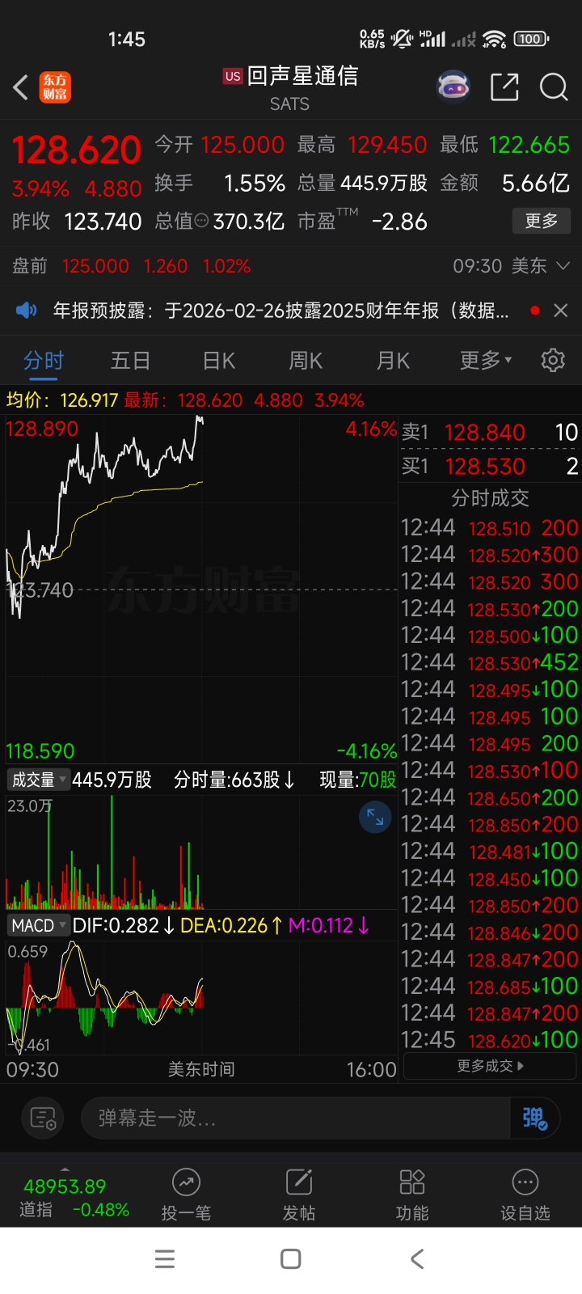
Task: Tap the 最低 122.665 value
Action: click(529, 146)
